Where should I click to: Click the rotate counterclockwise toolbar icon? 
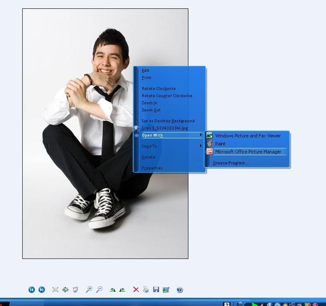tap(123, 290)
